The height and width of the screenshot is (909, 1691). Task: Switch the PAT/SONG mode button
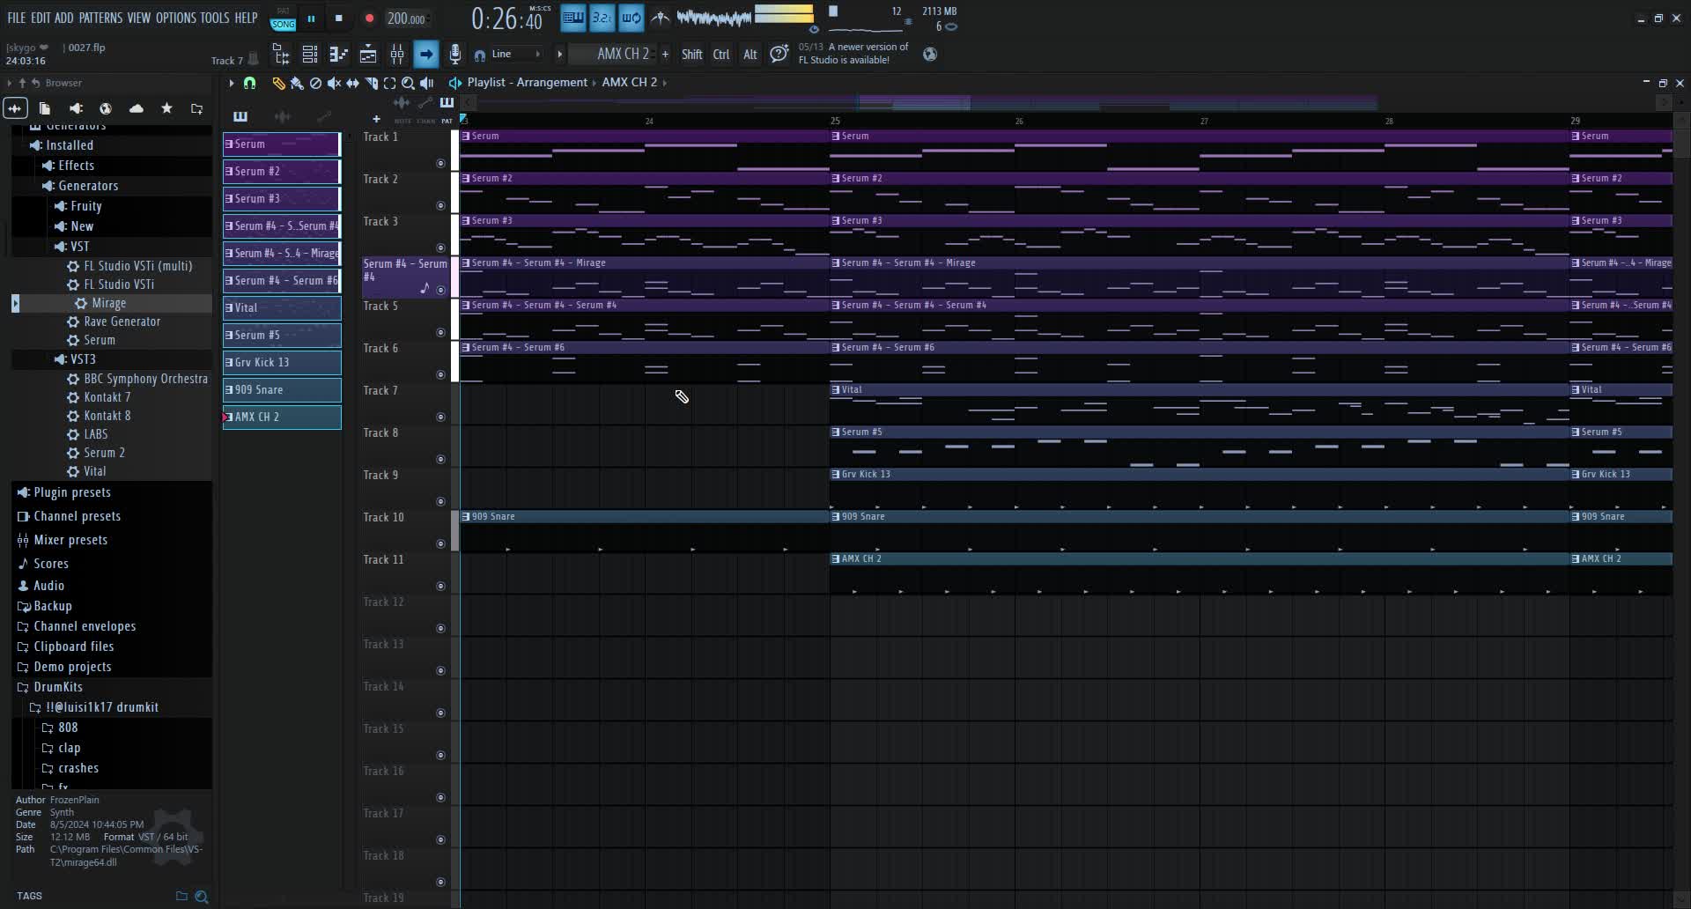pyautogui.click(x=283, y=18)
